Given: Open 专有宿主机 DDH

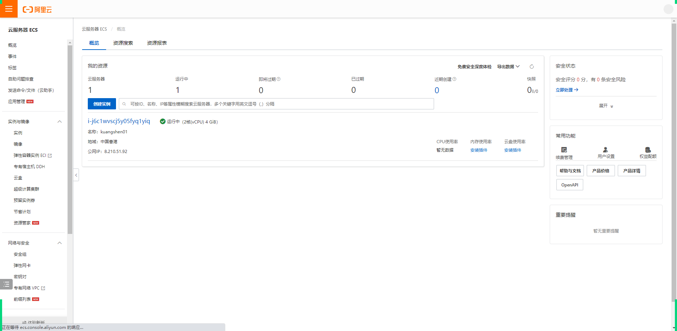Looking at the screenshot, I should [x=29, y=166].
